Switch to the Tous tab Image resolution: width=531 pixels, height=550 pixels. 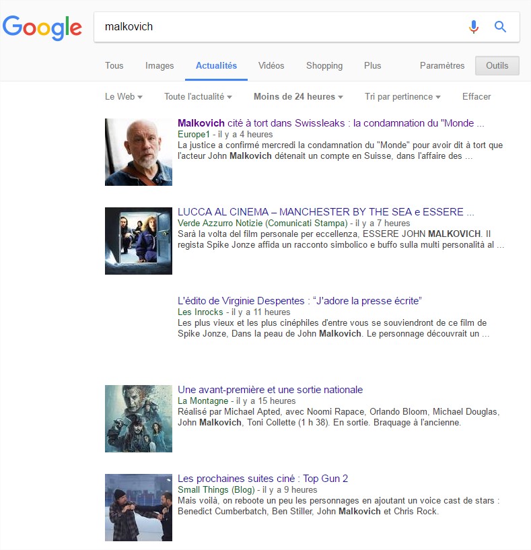pyautogui.click(x=114, y=65)
